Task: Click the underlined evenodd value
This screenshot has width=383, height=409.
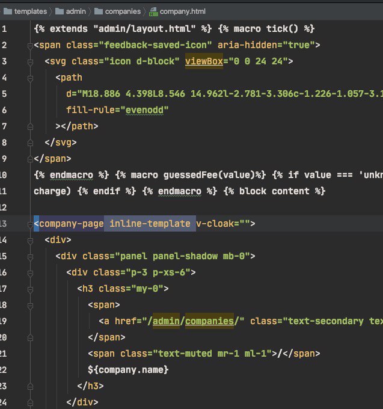Action: 145,110
